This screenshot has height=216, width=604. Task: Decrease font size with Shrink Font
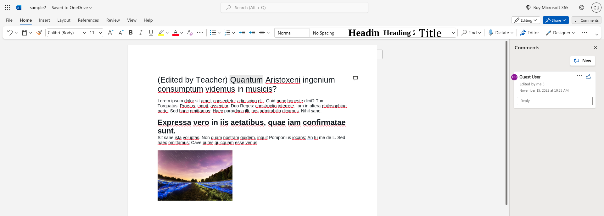(121, 33)
